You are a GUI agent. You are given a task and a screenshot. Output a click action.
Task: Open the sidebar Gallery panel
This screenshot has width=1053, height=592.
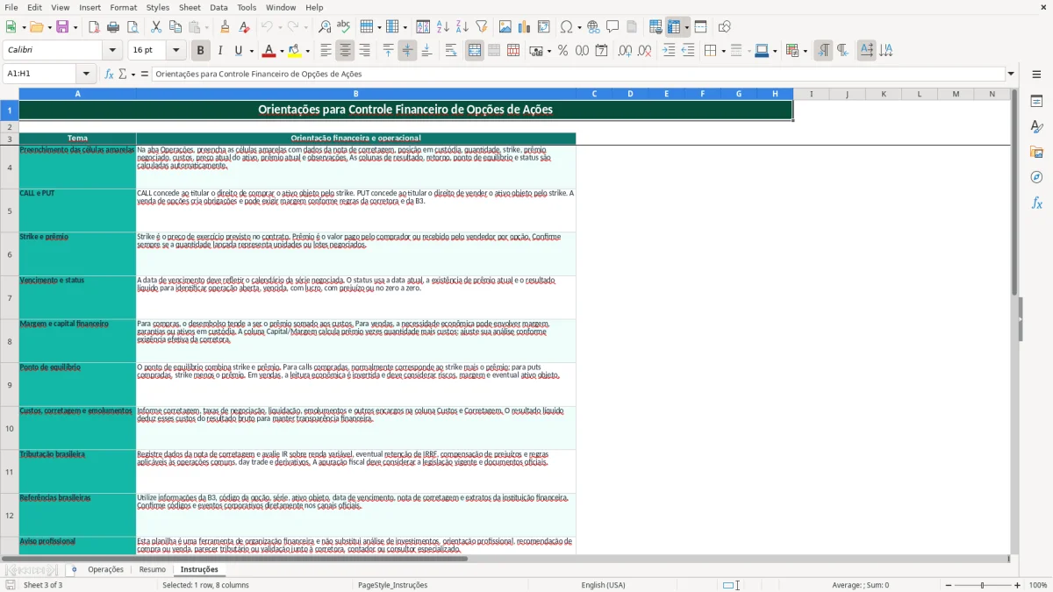click(x=1036, y=152)
